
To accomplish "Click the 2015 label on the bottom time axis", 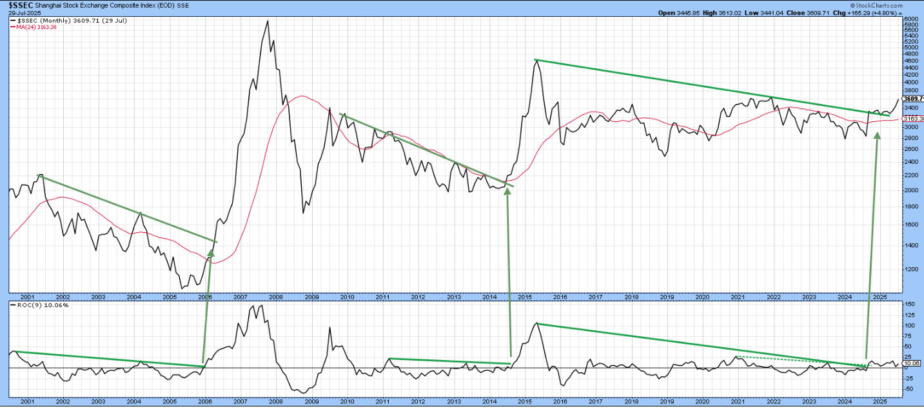I will point(523,401).
